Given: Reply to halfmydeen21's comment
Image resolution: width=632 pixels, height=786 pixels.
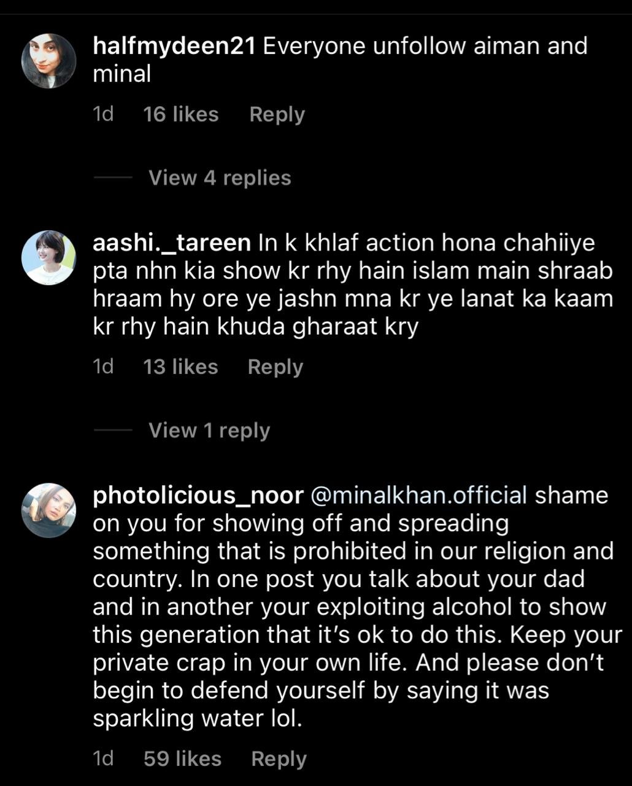Looking at the screenshot, I should click(277, 114).
